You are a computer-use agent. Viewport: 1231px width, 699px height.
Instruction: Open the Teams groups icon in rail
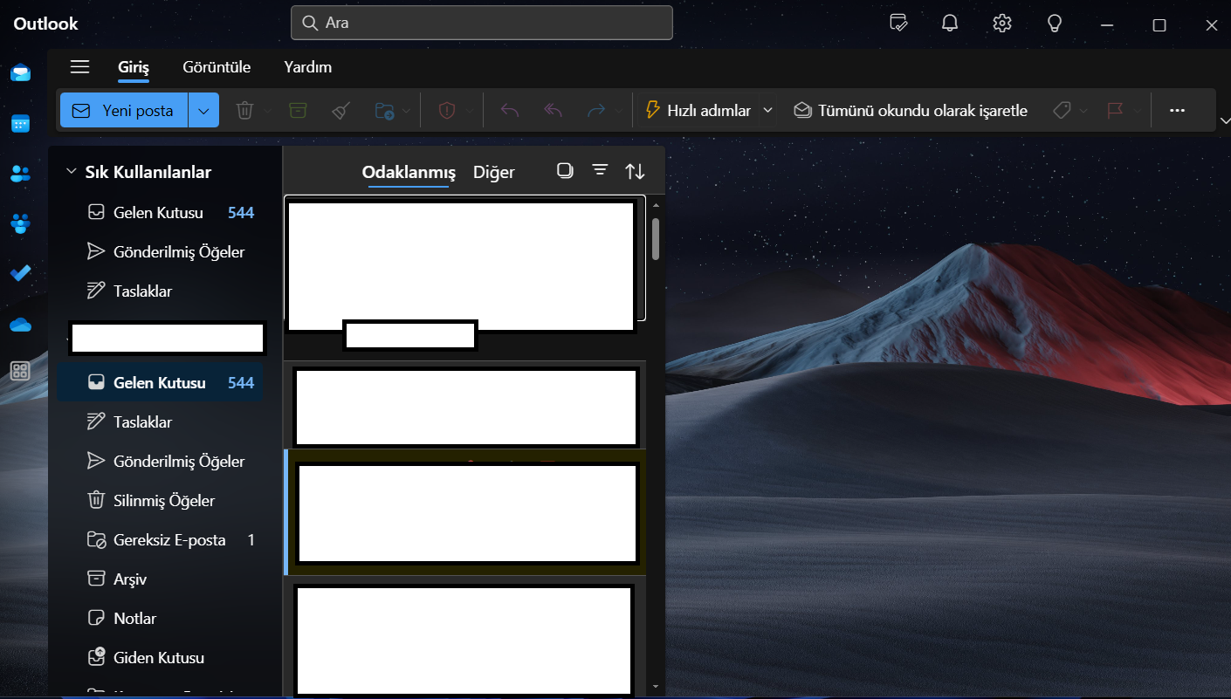coord(20,223)
